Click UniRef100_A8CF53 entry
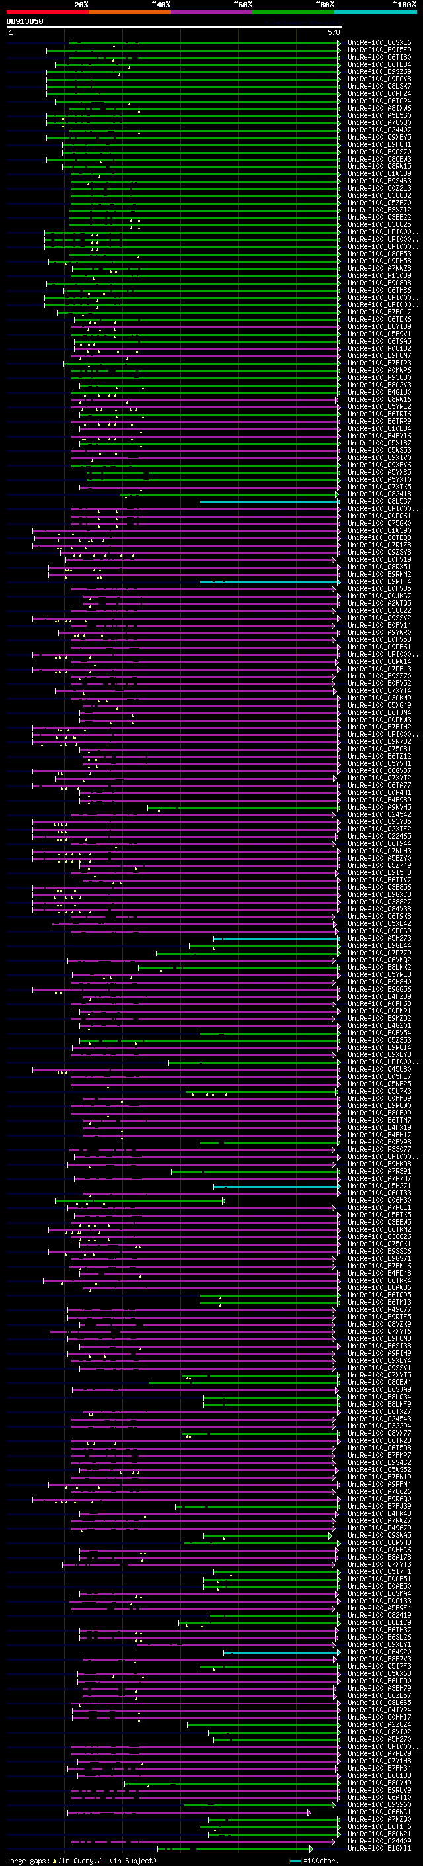Viewport: 423px width, 1866px height. [x=379, y=254]
